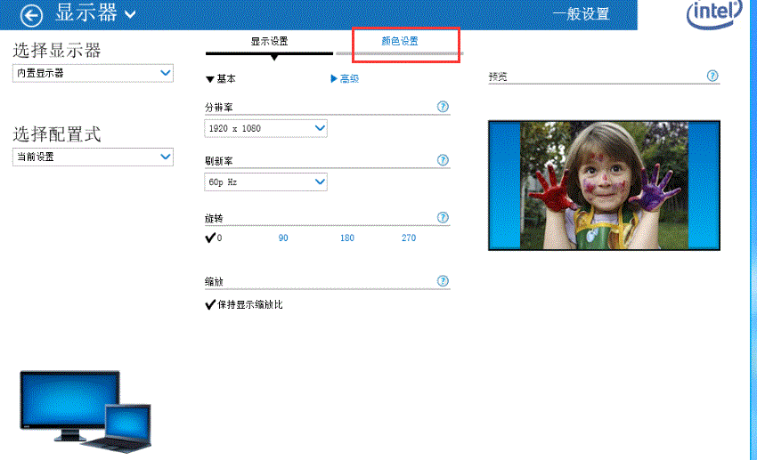Open the 内置显示器 display selector dropdown
The height and width of the screenshot is (460, 757).
pyautogui.click(x=93, y=73)
